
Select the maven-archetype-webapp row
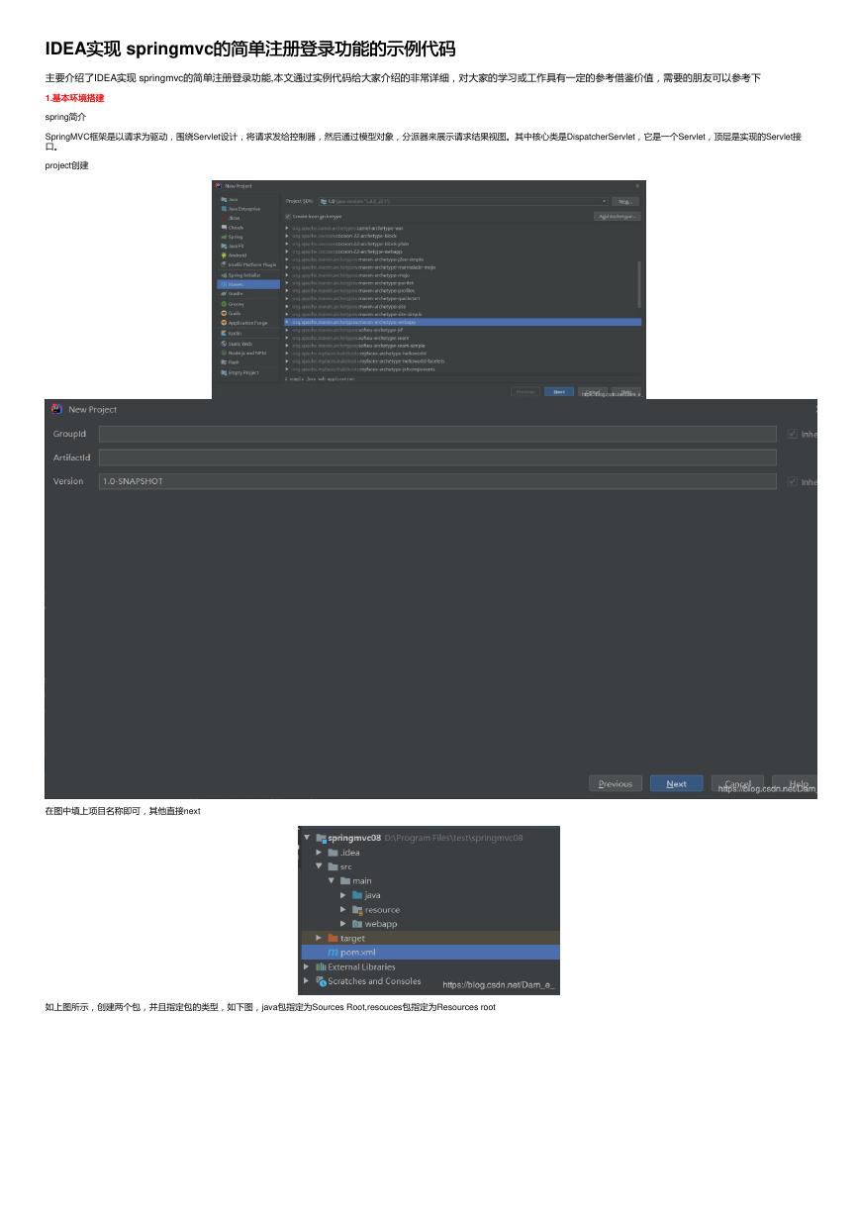pos(463,322)
